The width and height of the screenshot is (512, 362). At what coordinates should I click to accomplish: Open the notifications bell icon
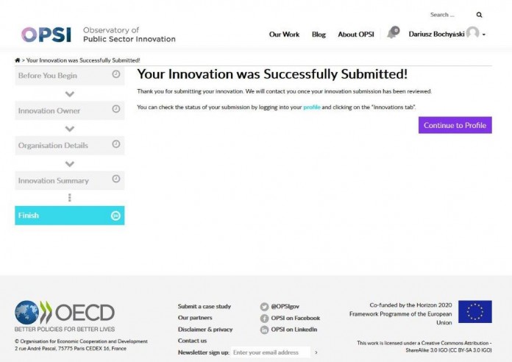coord(391,34)
